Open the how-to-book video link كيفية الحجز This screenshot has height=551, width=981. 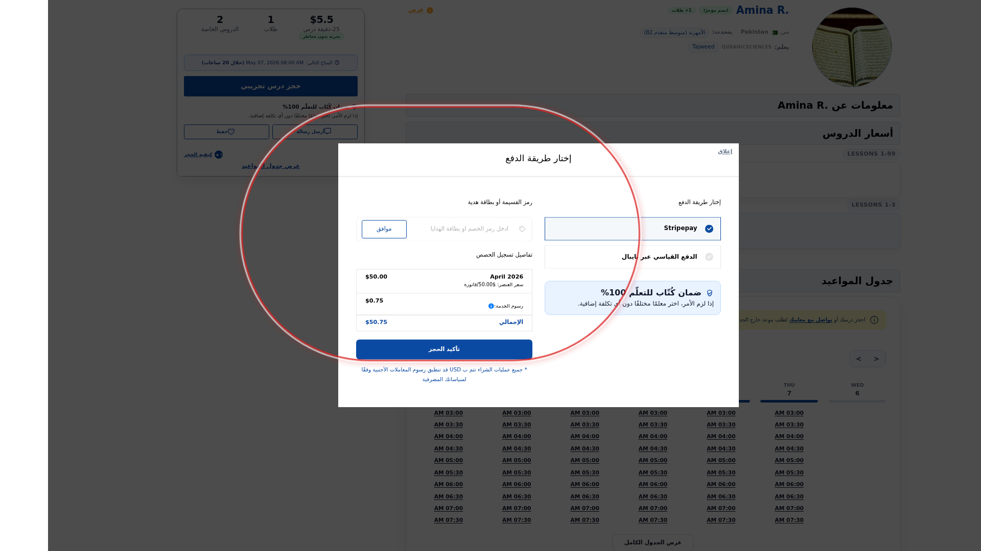[x=203, y=155]
